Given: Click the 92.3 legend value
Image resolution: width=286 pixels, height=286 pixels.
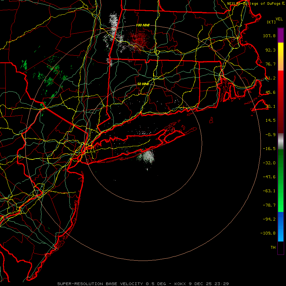Looking at the screenshot, I should (270, 50).
